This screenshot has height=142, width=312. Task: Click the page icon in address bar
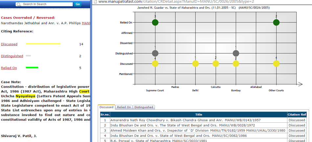(95, 1)
